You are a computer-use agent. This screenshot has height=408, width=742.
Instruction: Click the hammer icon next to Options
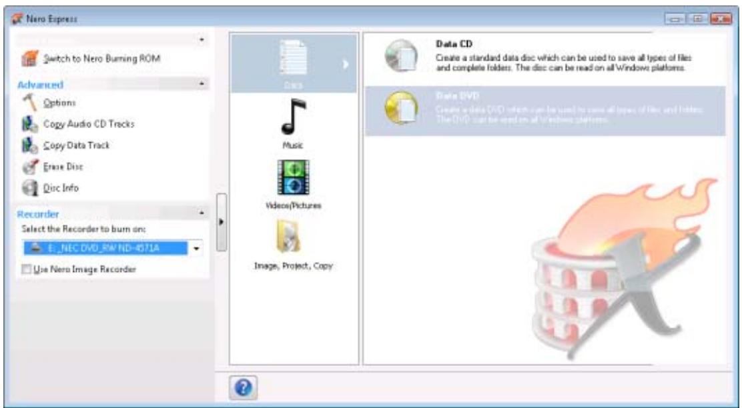(29, 102)
